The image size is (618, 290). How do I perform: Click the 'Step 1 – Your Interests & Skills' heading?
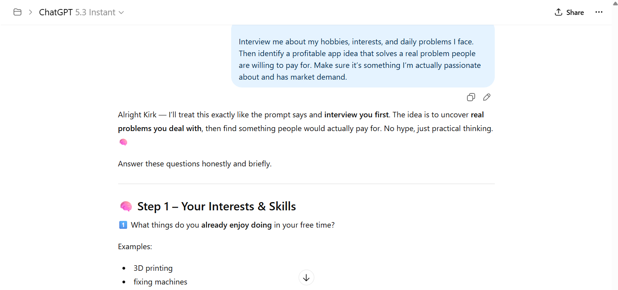tap(216, 206)
